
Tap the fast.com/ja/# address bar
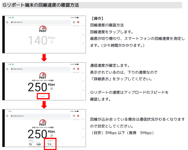click(x=40, y=116)
